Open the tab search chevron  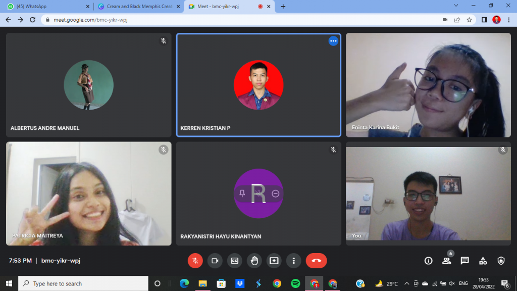click(456, 6)
